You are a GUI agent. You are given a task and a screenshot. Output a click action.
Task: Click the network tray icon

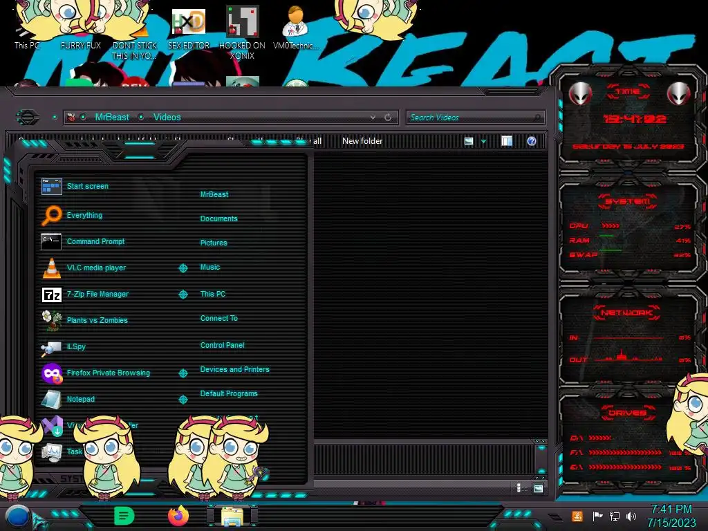click(x=614, y=516)
